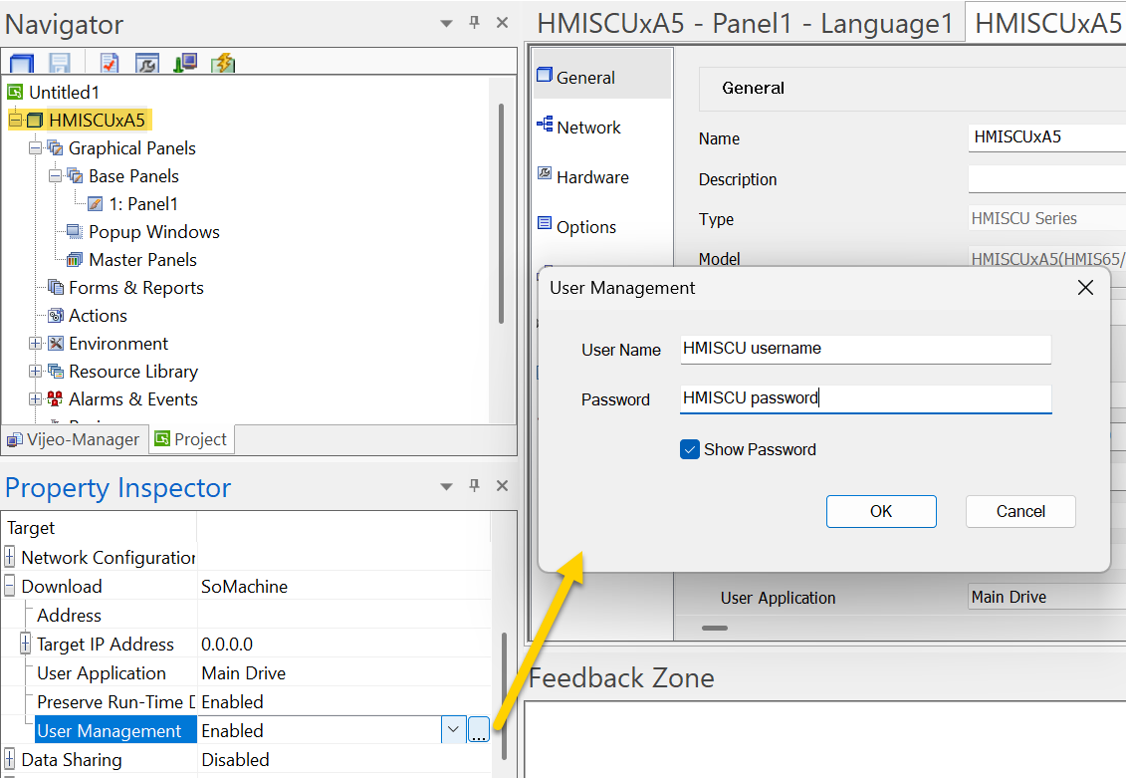The width and height of the screenshot is (1126, 778).
Task: Click the ellipsis button beside User Management
Action: 479,730
